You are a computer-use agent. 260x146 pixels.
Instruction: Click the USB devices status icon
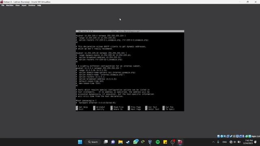pos(231,136)
